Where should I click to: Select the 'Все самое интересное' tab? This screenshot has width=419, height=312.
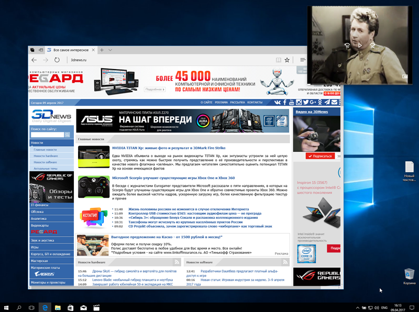coord(71,50)
